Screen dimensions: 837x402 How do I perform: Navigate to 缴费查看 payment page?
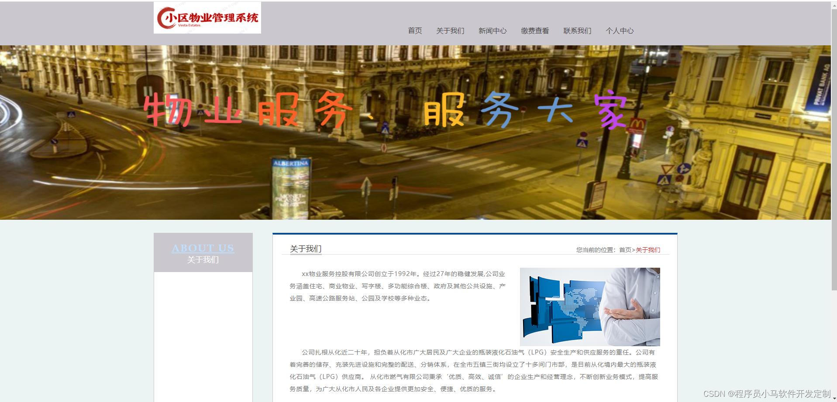535,31
